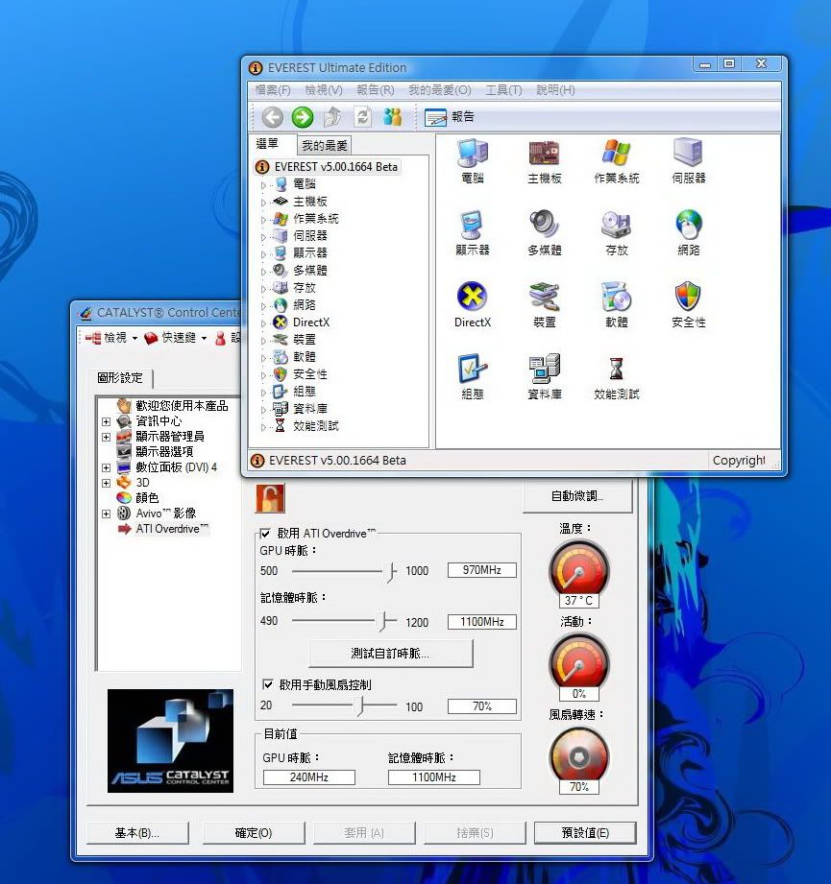This screenshot has width=831, height=884.
Task: Switch to 我的最愛 tab in EVEREST sidebar
Action: tap(325, 146)
